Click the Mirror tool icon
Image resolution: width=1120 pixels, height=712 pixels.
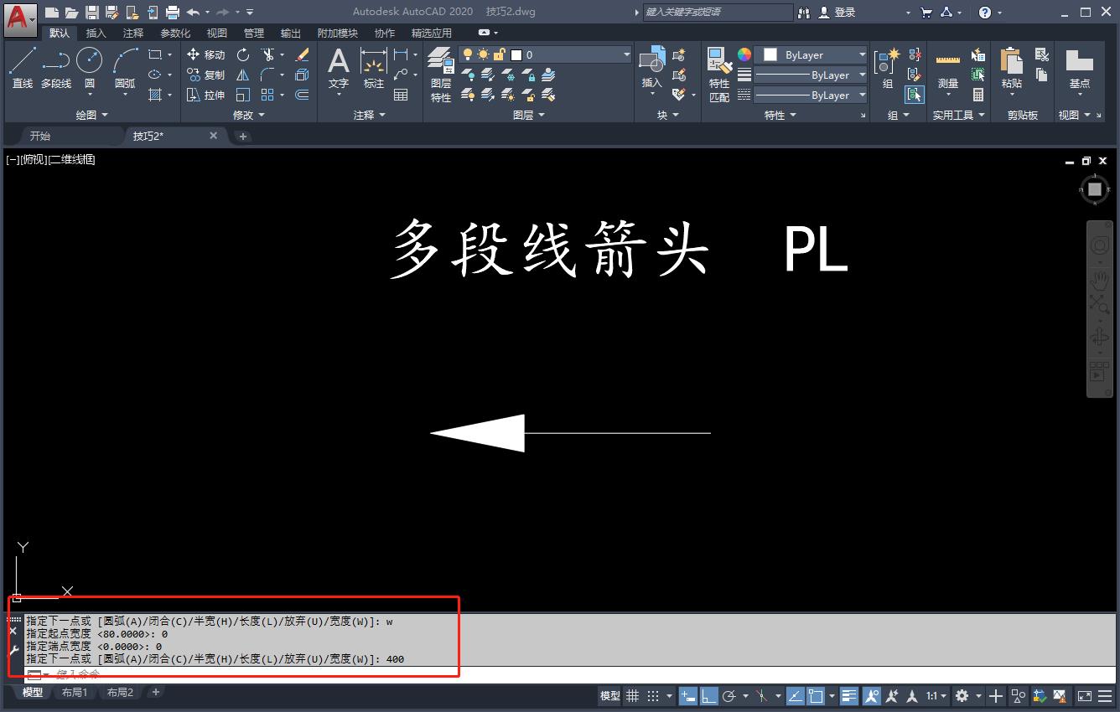(x=243, y=75)
